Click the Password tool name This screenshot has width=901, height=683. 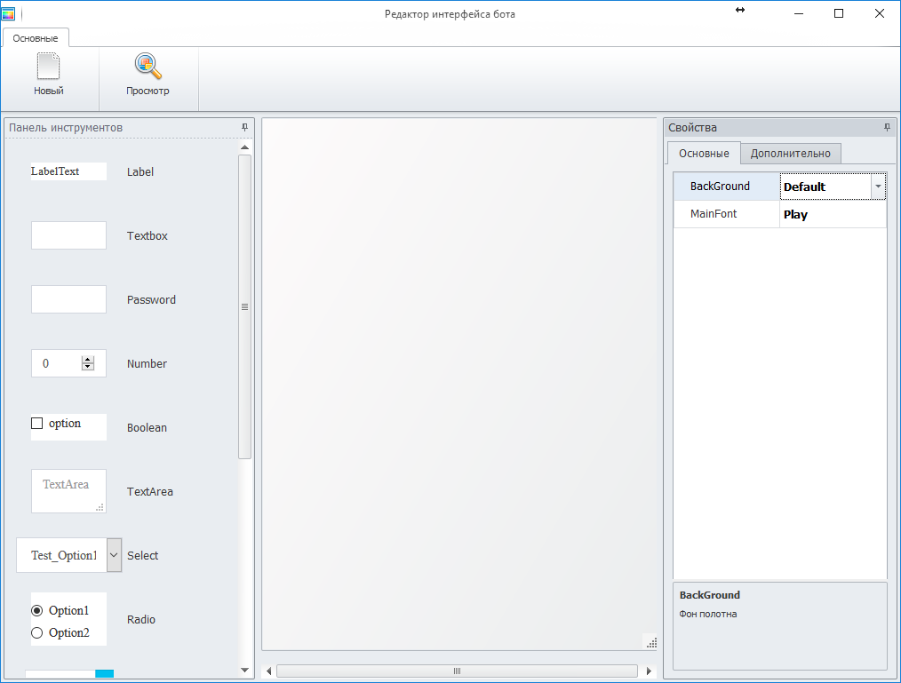151,300
